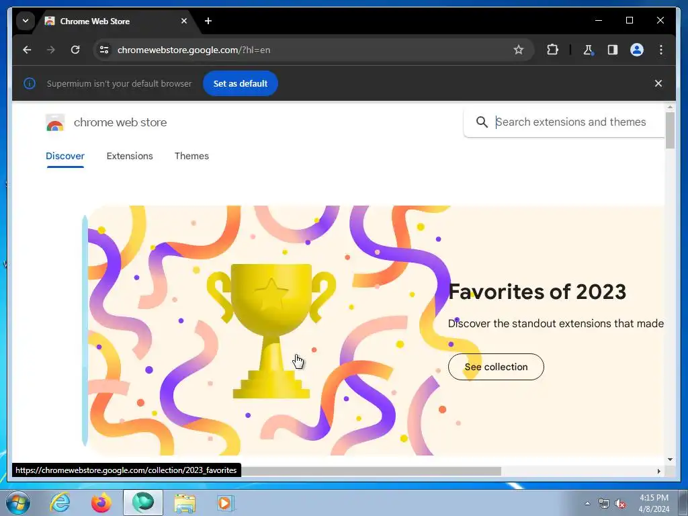
Task: Open the tab search dropdown arrow
Action: 26,21
